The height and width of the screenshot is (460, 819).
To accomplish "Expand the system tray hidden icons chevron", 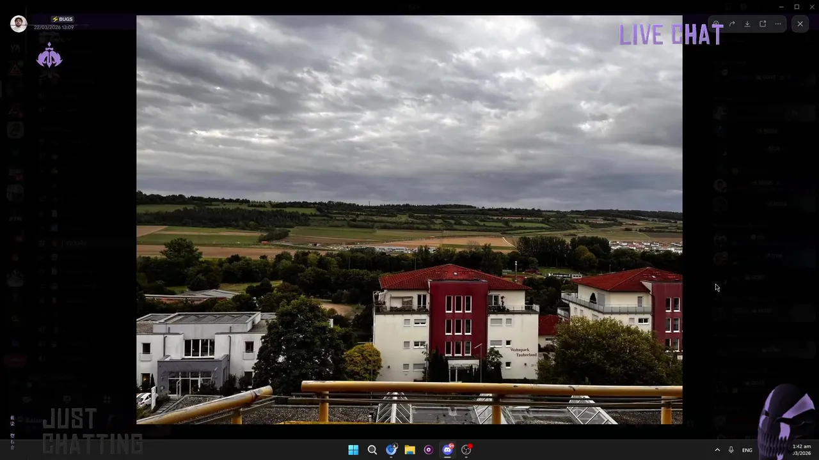I will point(717,450).
